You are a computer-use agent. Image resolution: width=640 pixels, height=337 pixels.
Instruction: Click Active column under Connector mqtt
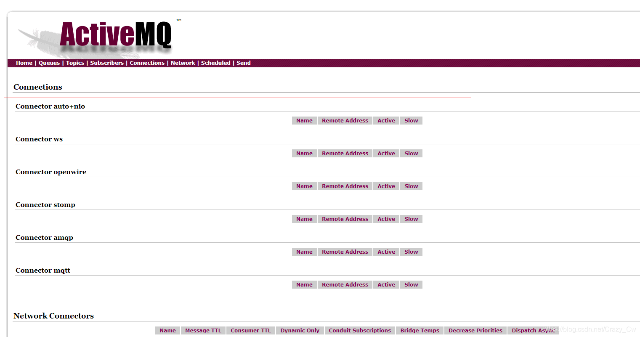[x=386, y=284]
